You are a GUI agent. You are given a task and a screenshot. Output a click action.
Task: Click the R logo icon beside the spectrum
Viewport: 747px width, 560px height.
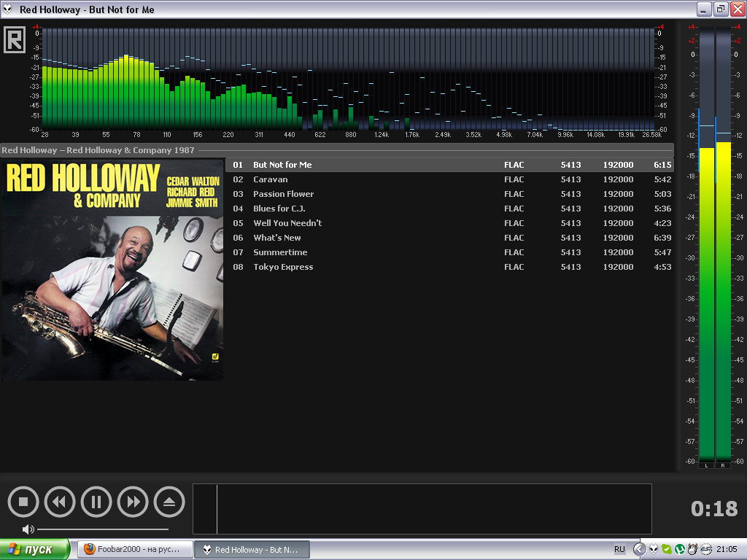click(x=15, y=39)
